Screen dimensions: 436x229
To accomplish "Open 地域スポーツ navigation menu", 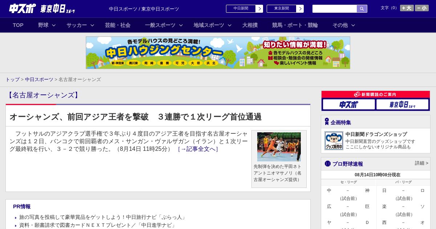I will 209,25.
